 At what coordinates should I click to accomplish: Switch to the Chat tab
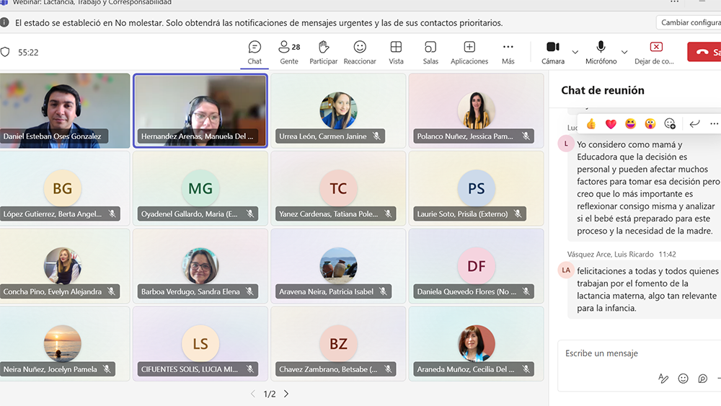coord(255,52)
